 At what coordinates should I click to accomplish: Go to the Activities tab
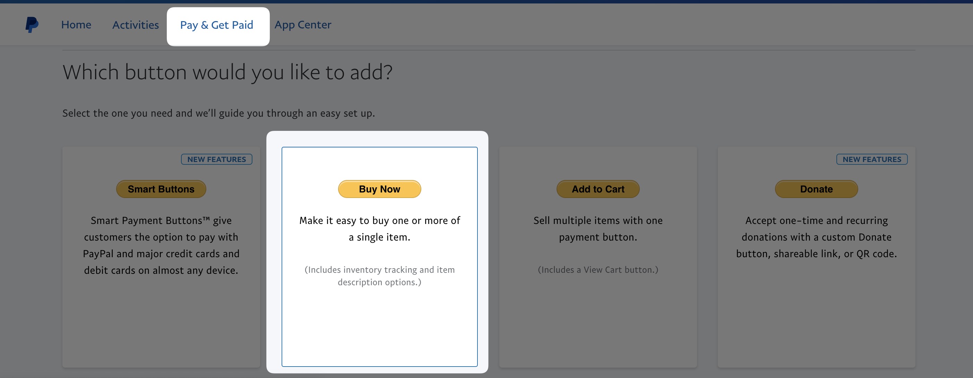[x=136, y=25]
